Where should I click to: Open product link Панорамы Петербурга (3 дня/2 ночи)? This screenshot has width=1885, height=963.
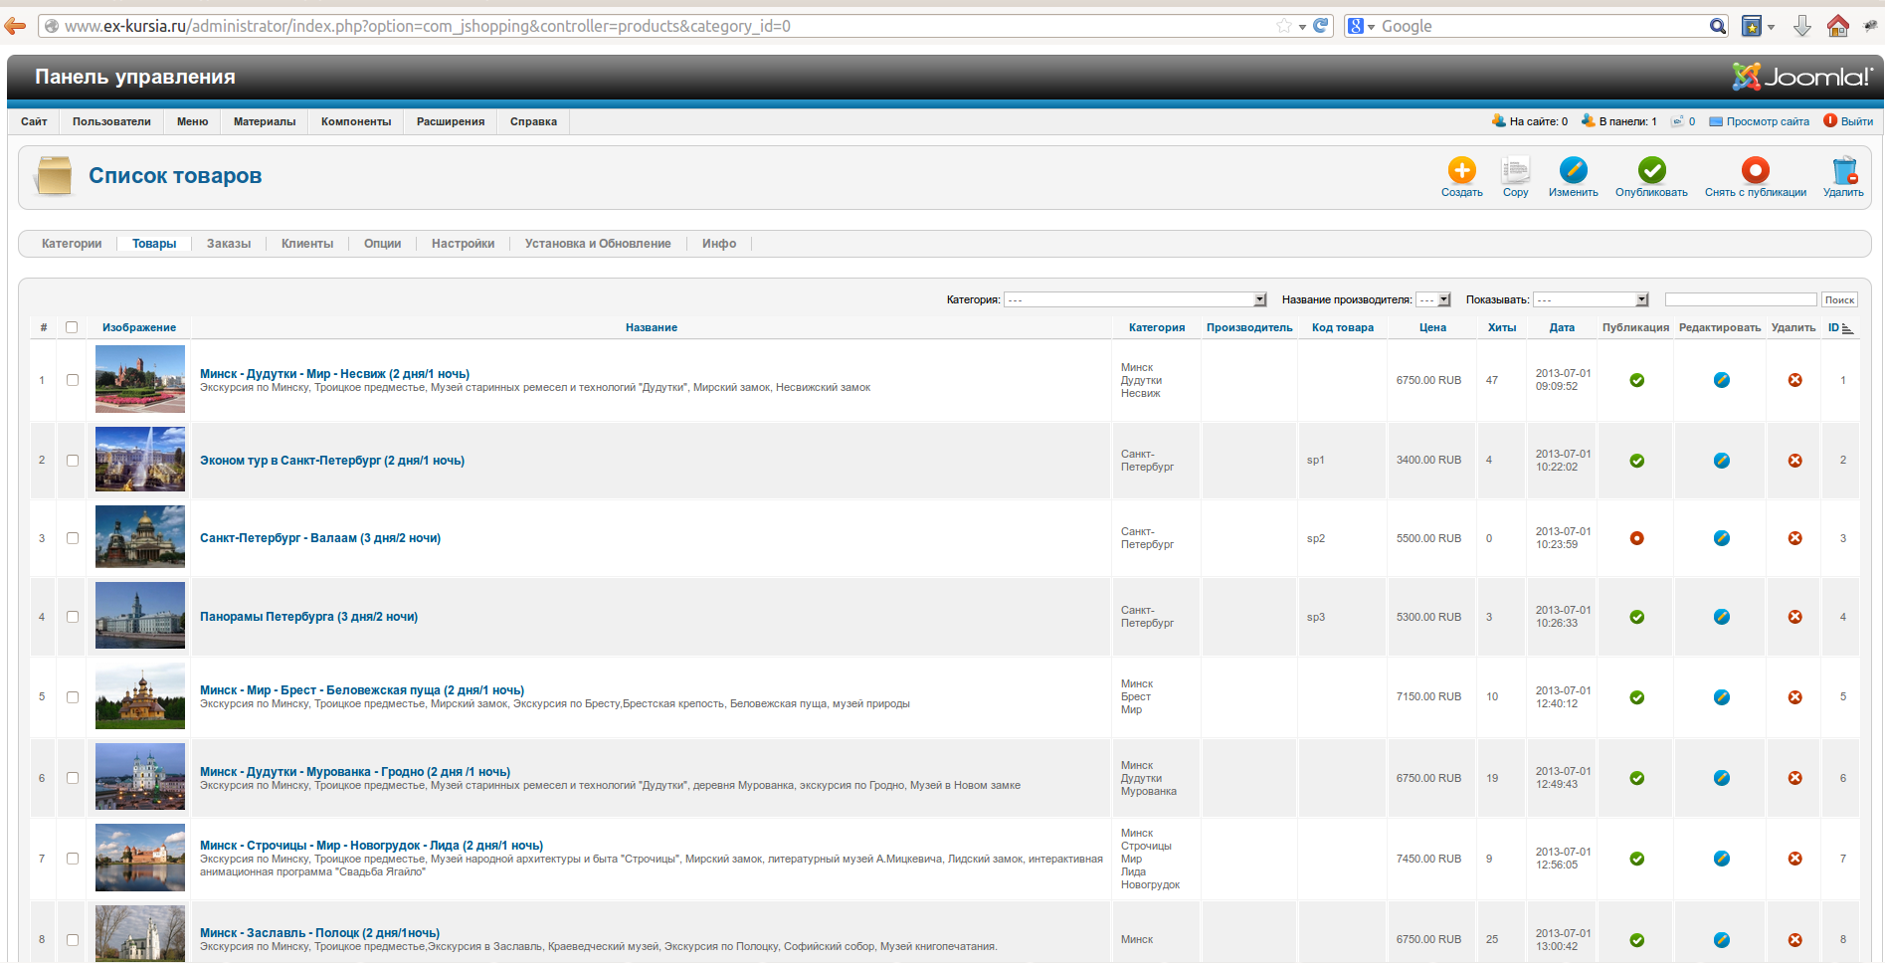coord(308,617)
